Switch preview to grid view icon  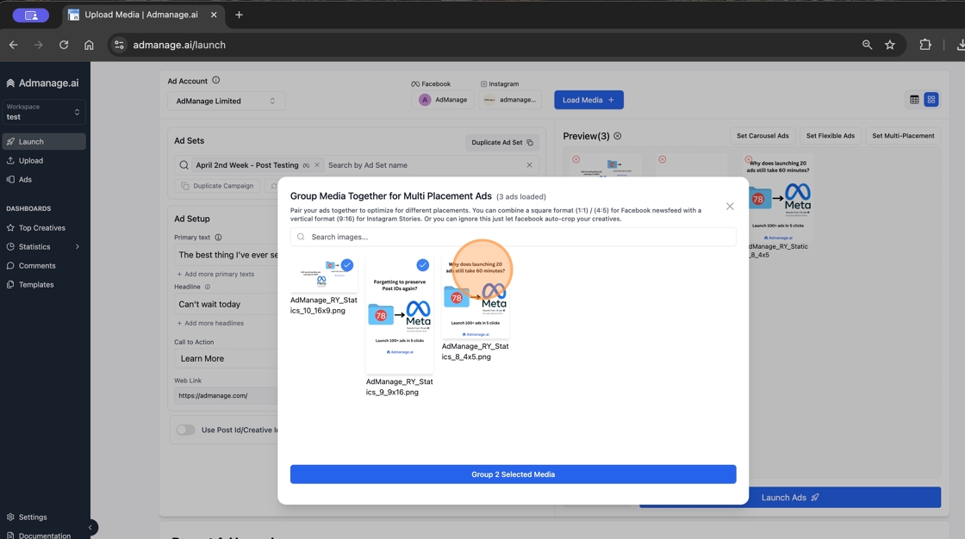[x=931, y=100]
